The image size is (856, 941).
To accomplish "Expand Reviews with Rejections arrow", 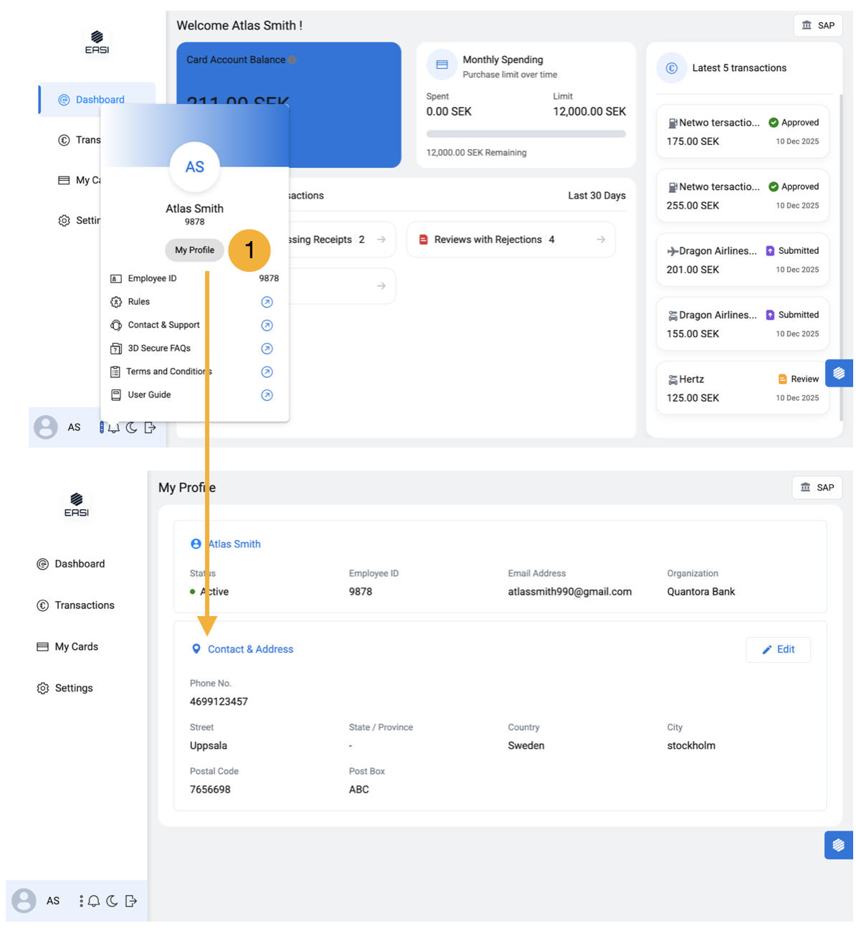I will [x=601, y=240].
